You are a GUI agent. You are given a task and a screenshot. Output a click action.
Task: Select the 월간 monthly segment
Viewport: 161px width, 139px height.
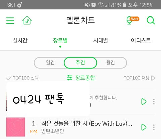click(x=110, y=63)
